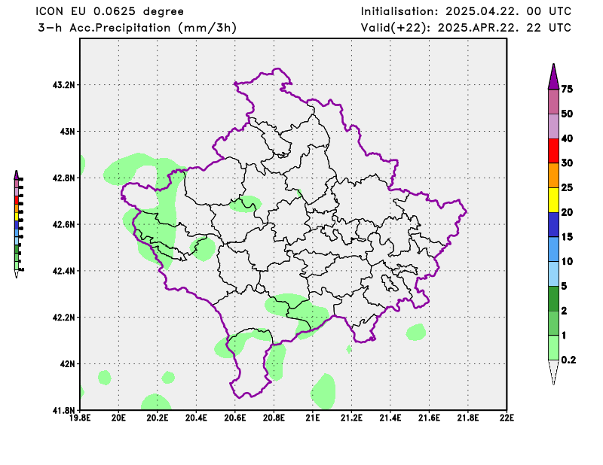Click the legend value "30"
This screenshot has height=465, width=603.
coord(567,163)
